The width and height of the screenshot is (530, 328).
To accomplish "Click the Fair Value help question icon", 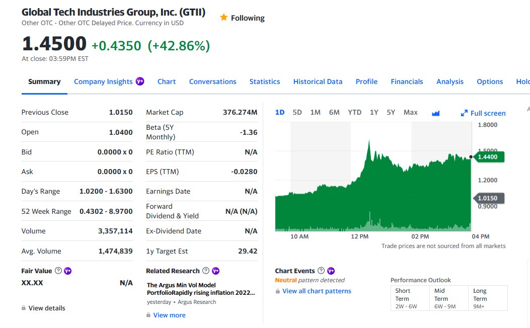I will [x=58, y=271].
